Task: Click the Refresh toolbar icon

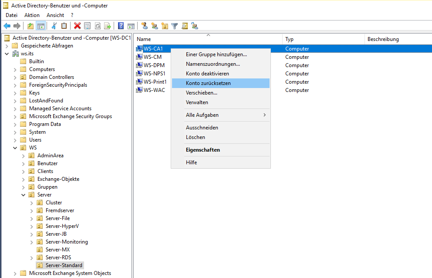Action: (x=98, y=26)
